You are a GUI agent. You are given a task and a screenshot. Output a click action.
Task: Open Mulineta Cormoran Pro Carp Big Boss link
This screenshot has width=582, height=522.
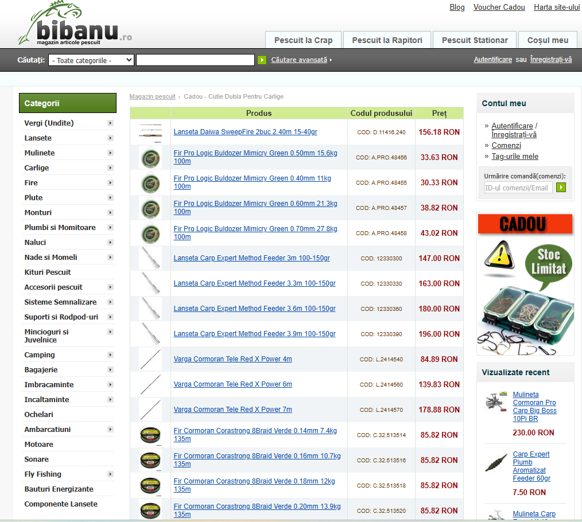tap(534, 407)
